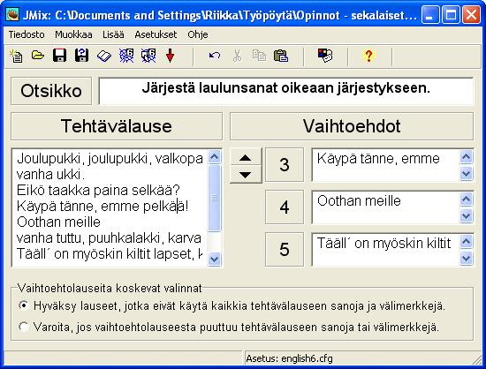Image resolution: width=486 pixels, height=369 pixels.
Task: Click the New file toolbar icon
Action: 16,56
